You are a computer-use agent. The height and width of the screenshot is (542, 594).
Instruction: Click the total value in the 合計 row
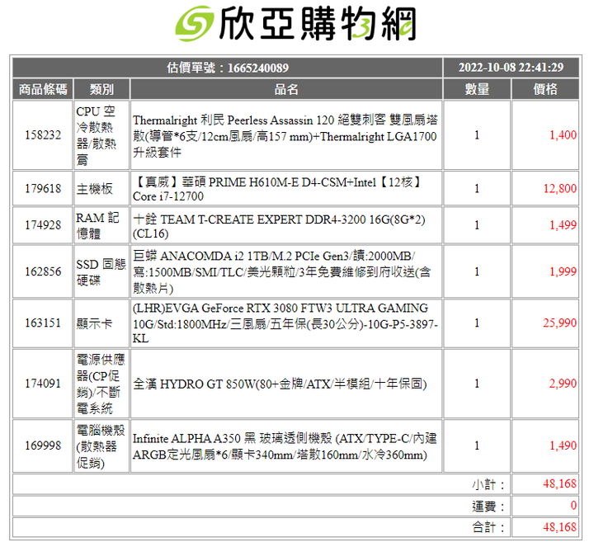560,527
